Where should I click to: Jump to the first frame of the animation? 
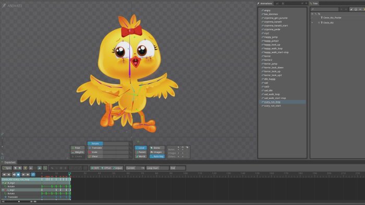click(x=4, y=174)
